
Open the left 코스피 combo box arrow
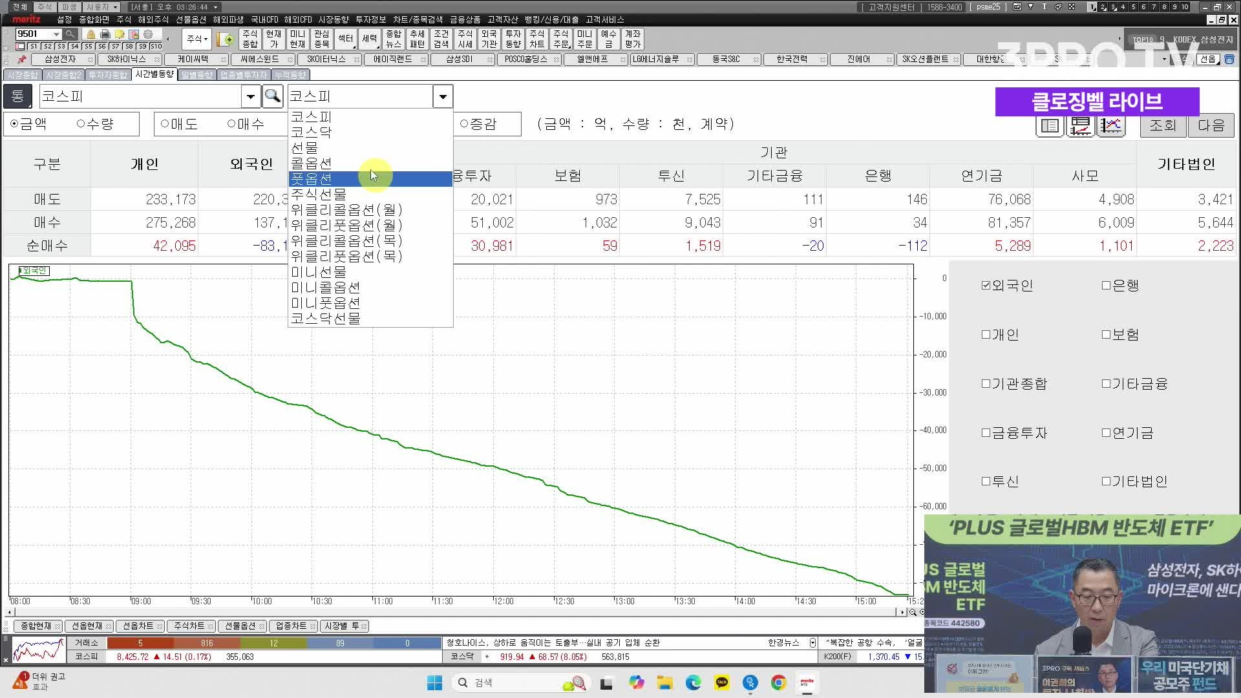251,96
